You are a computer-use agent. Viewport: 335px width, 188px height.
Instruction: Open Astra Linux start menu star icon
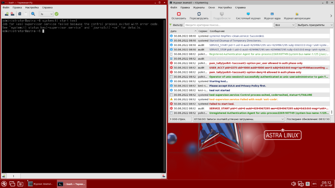4,184
